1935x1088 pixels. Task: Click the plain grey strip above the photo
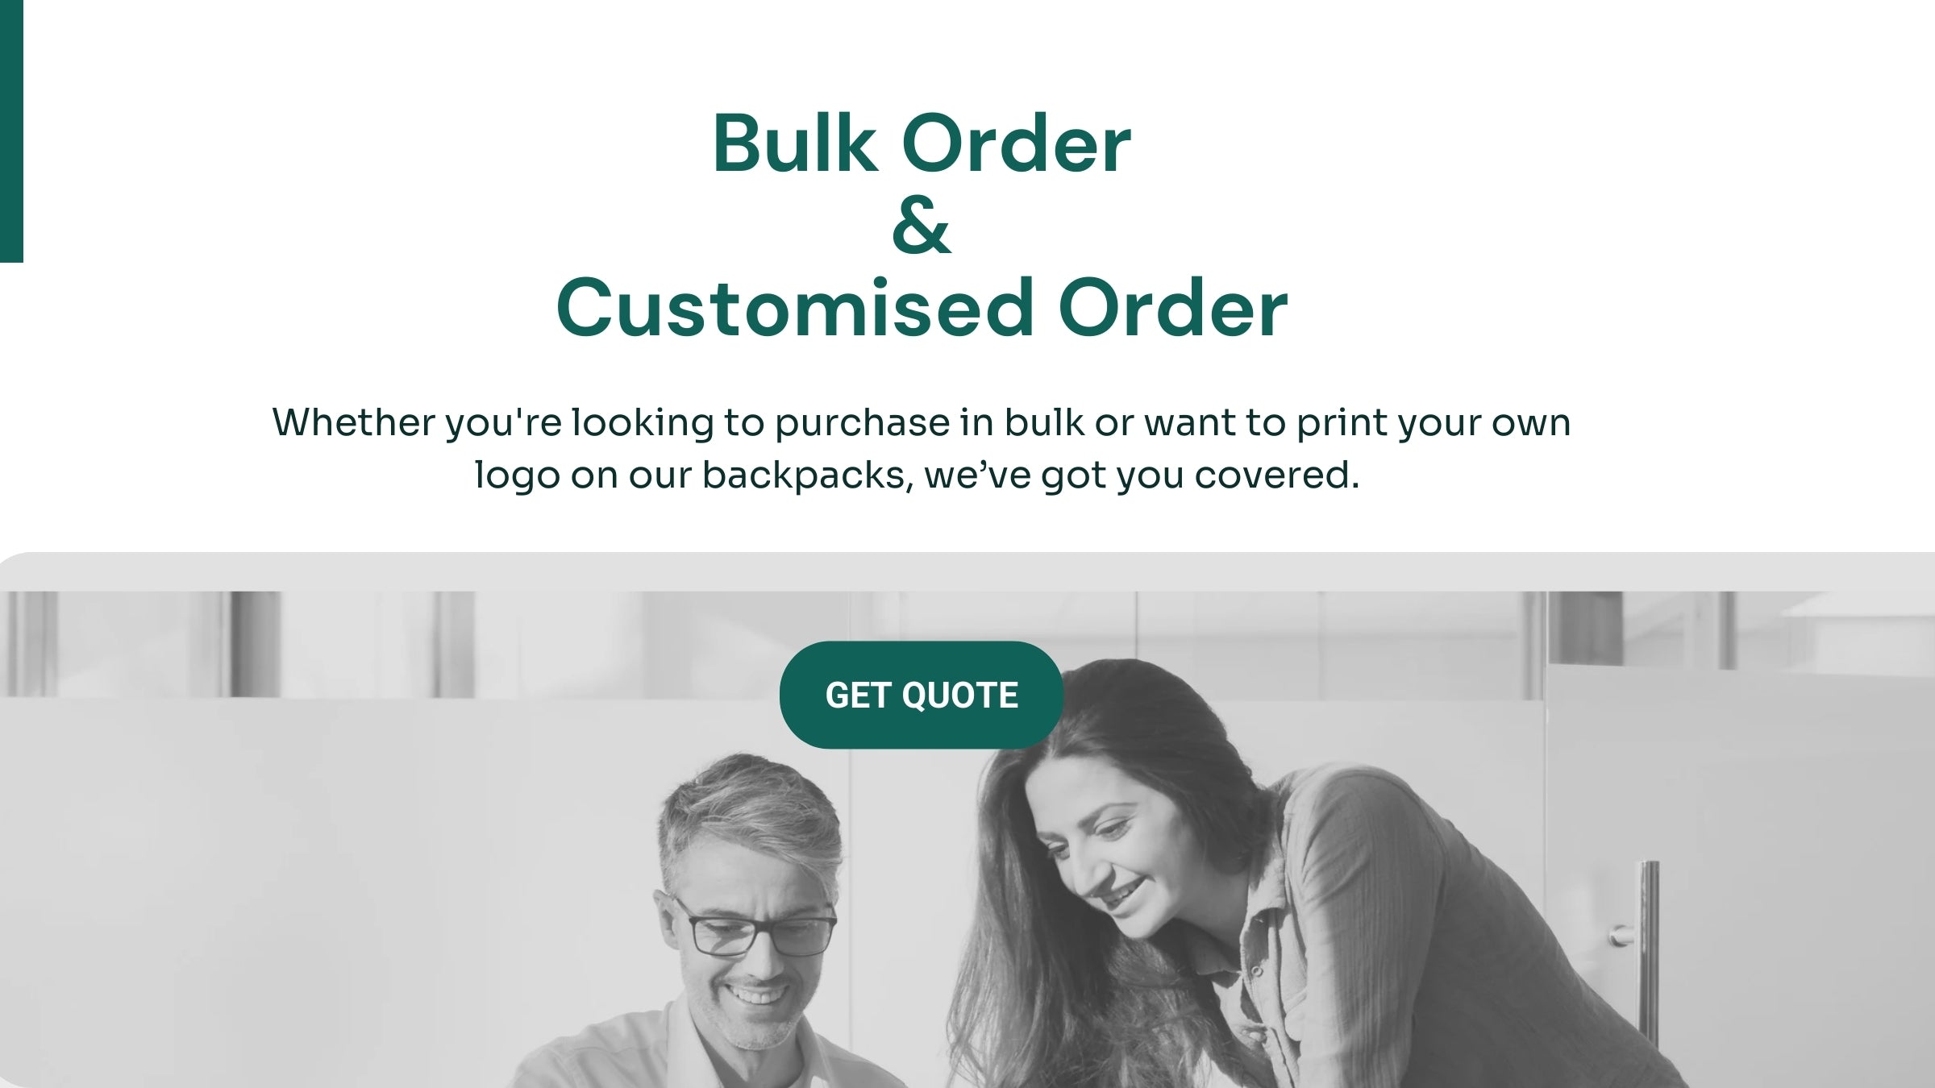(967, 571)
